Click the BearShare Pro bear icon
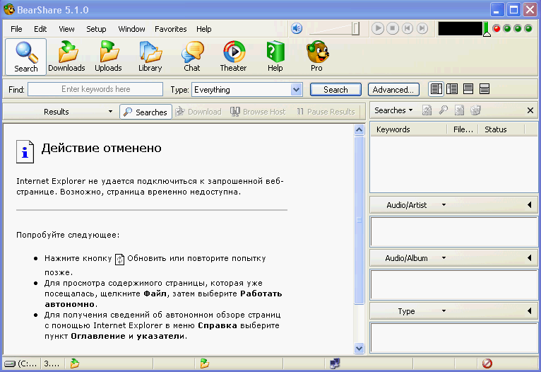541x372 pixels. 317,57
